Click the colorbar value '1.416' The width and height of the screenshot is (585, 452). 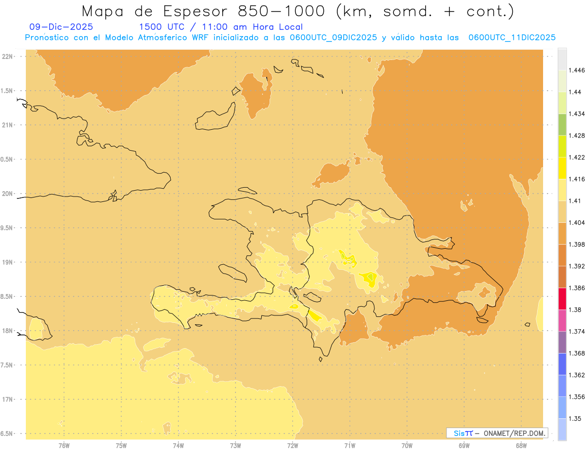(577, 179)
